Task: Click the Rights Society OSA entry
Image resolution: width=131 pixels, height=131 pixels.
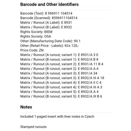Action: coord(36,36)
